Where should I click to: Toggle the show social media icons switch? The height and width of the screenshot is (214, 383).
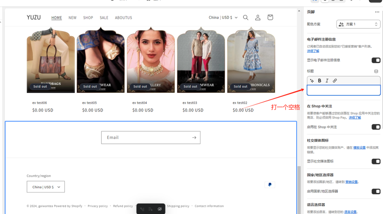376,161
